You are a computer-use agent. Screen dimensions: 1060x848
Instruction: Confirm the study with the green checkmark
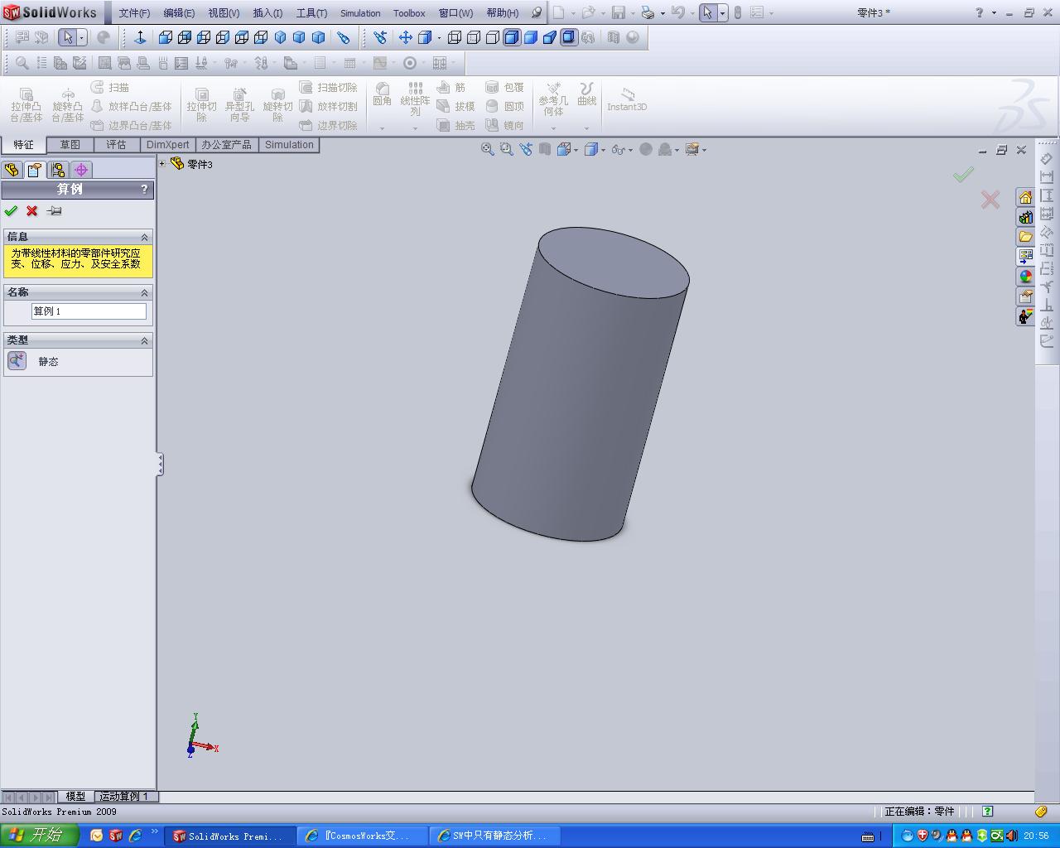click(11, 211)
